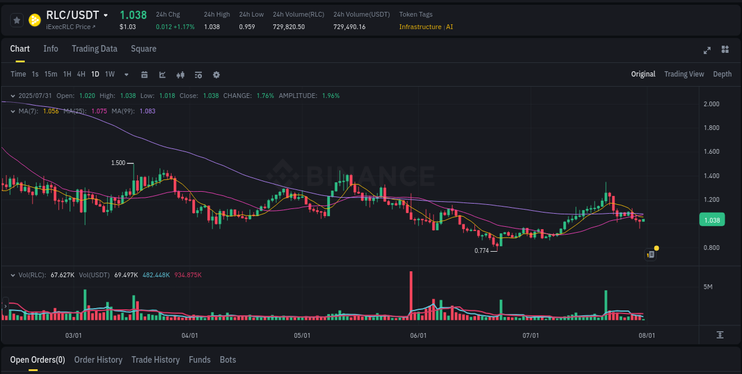Select the 1D timeframe

(95, 74)
